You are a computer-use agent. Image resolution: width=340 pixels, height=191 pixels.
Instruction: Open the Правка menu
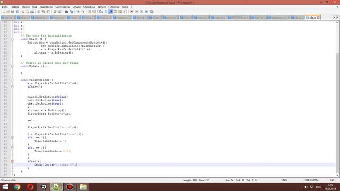15,7
